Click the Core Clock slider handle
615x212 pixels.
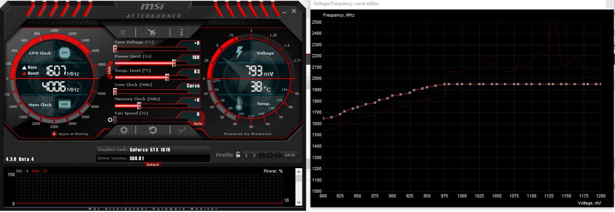[x=115, y=92]
